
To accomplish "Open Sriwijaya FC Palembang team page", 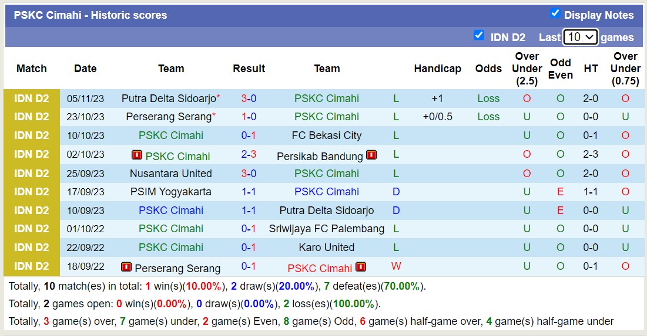I will pyautogui.click(x=327, y=229).
